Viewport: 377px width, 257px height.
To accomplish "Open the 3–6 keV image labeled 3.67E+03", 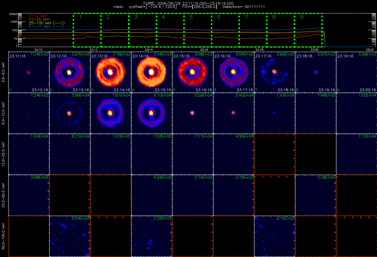I will pyautogui.click(x=316, y=72).
